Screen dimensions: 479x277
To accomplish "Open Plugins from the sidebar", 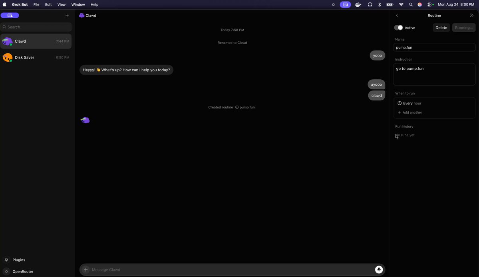I will (19, 260).
